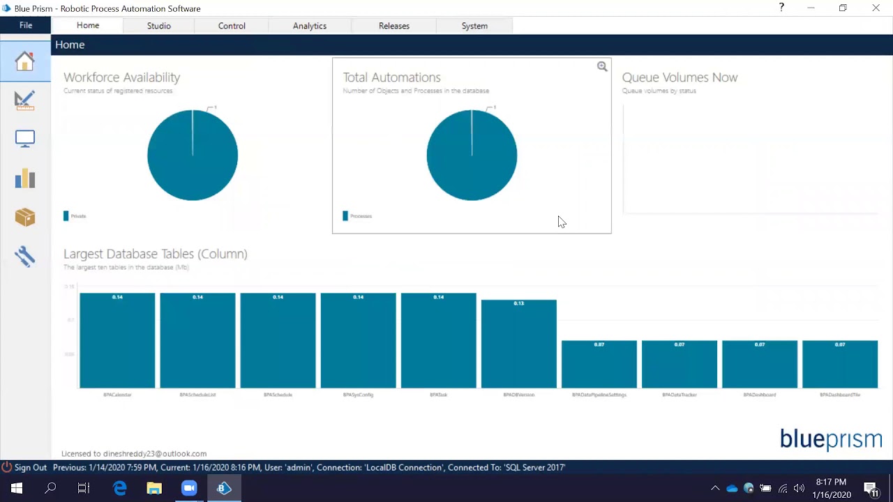
Task: Click the Processes legend color swatch
Action: (345, 216)
